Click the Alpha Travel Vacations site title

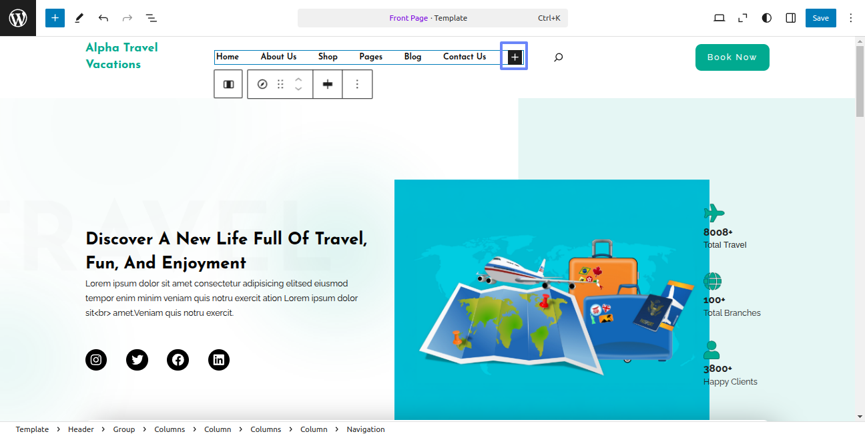point(122,56)
